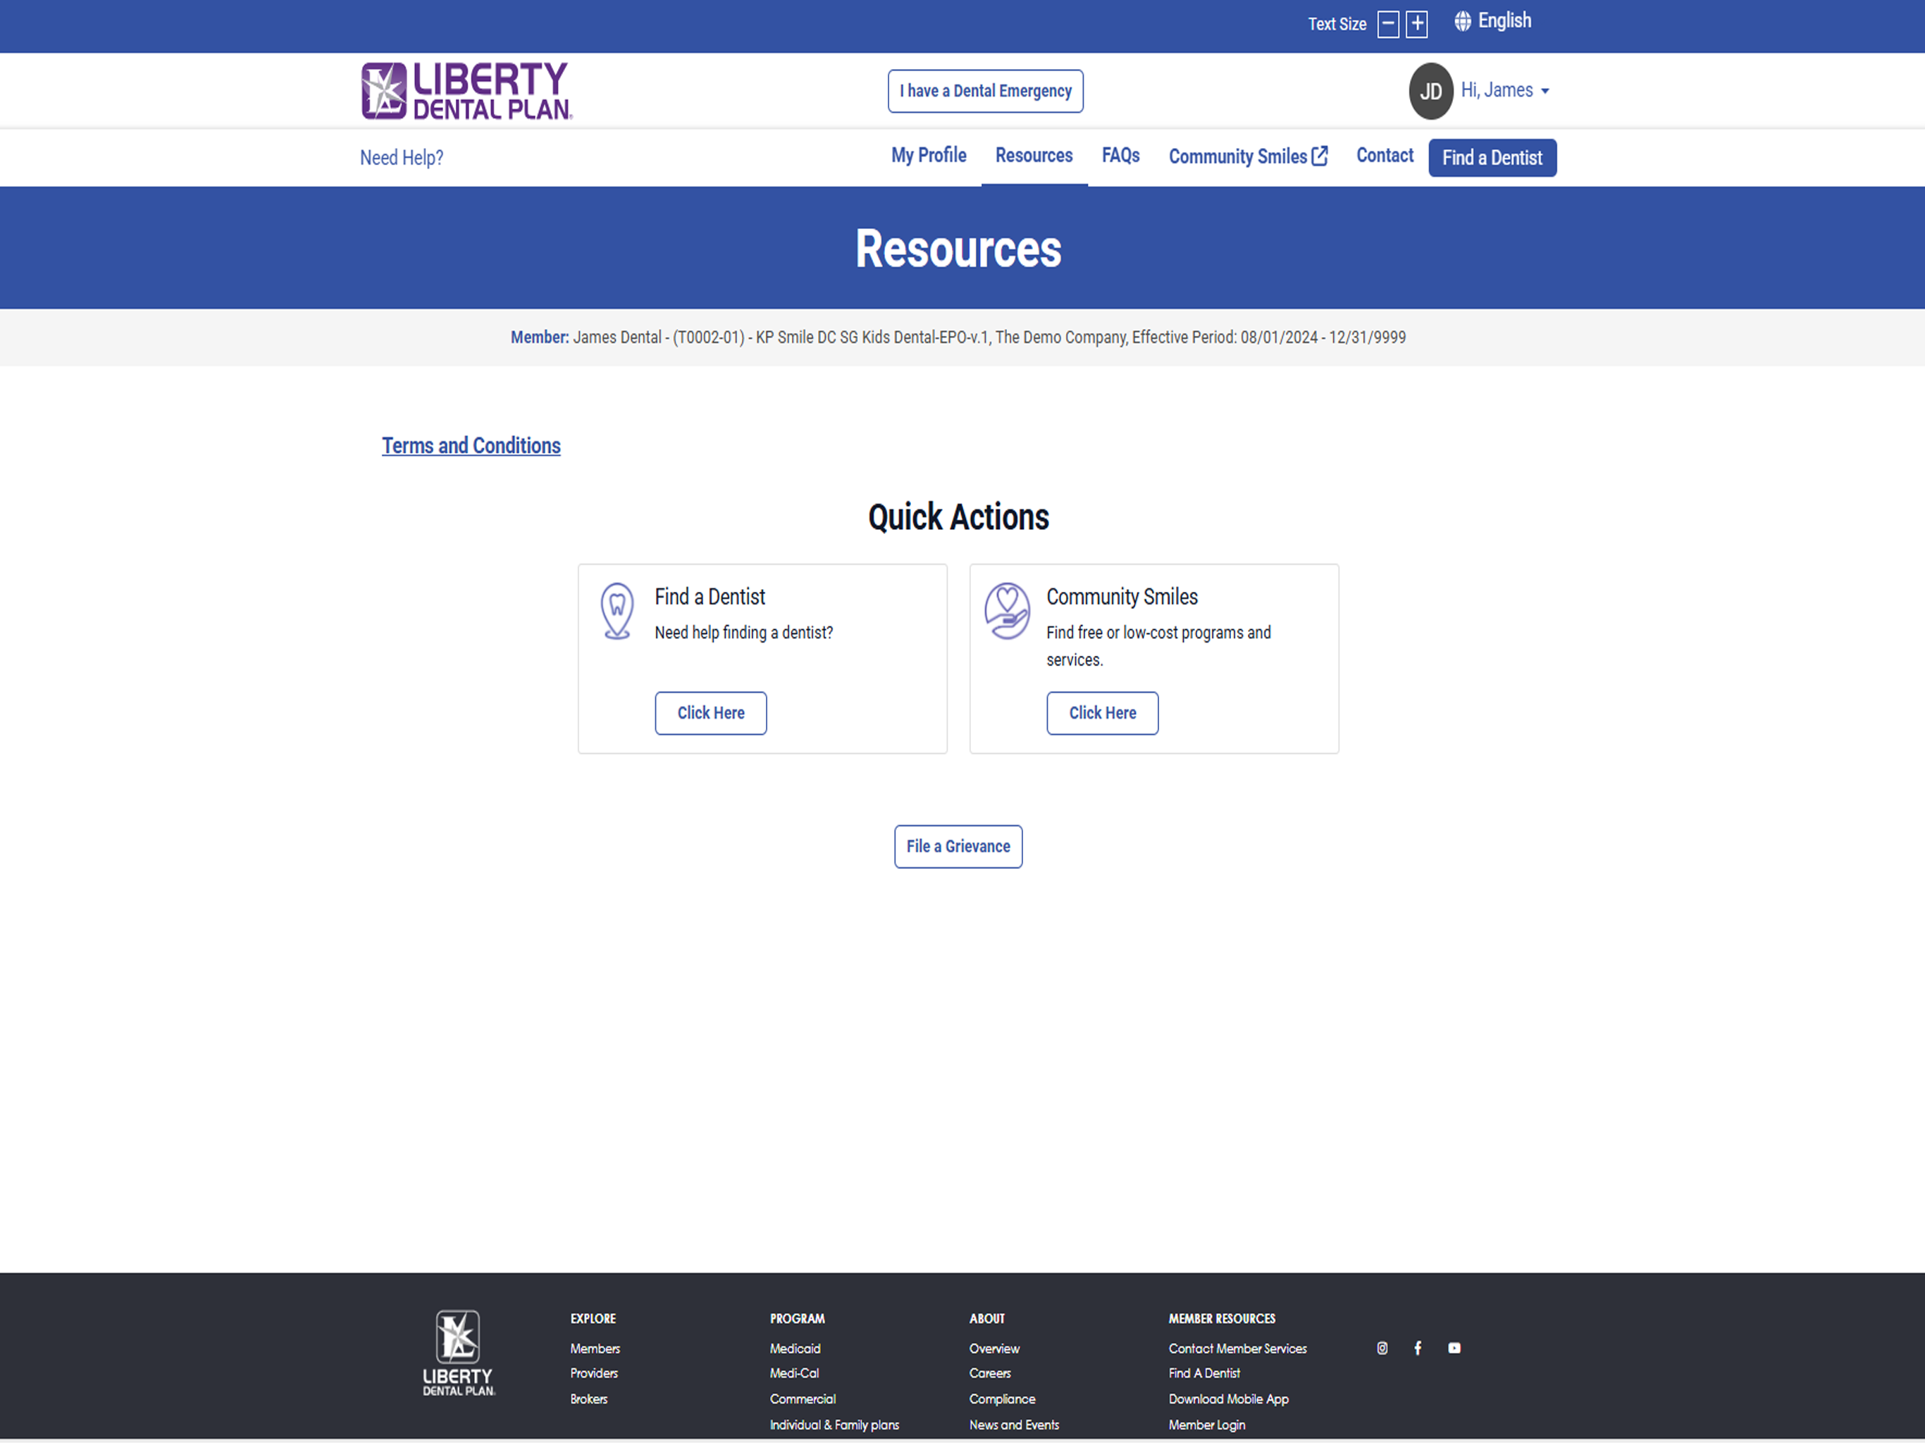1925x1443 pixels.
Task: Click the EXPLORE footer heading
Action: click(x=593, y=1318)
